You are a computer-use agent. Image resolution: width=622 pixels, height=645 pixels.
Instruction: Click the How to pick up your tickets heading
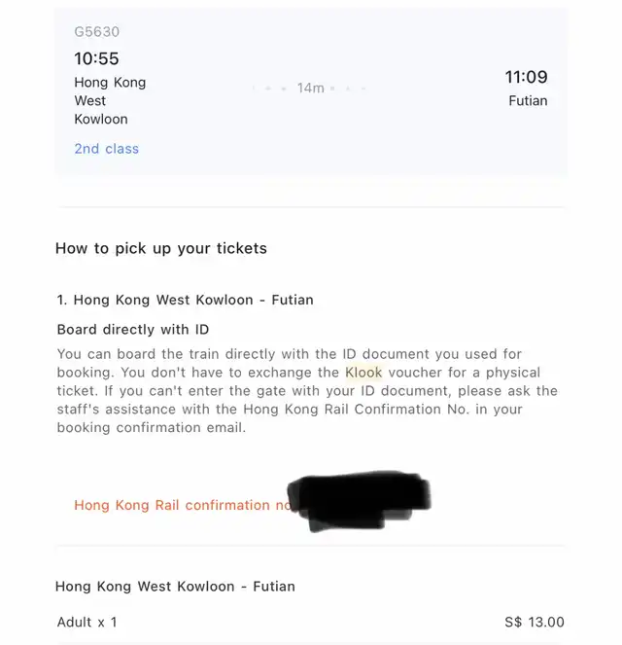pos(161,248)
